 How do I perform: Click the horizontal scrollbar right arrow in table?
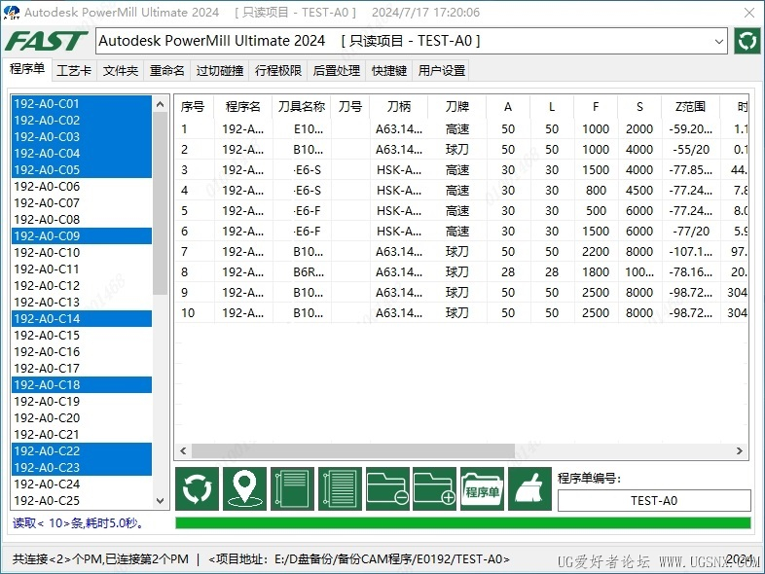740,451
